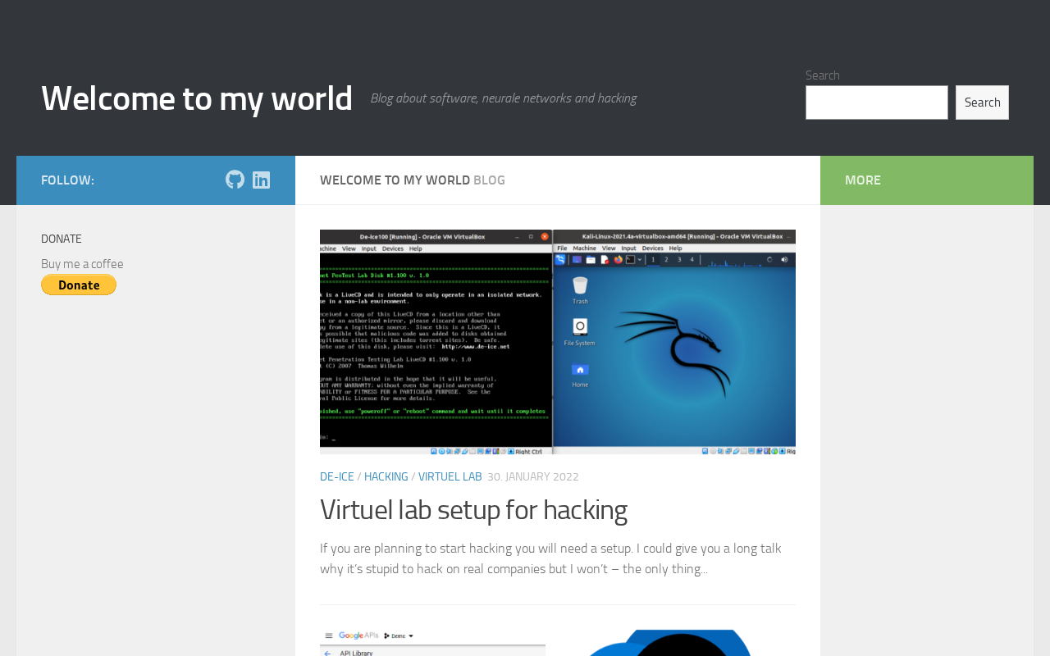
Task: Focus the Search input field
Action: click(876, 102)
